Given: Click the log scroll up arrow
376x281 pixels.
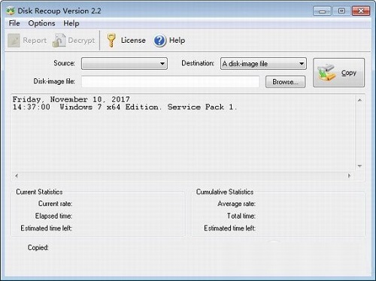Looking at the screenshot, I should (x=359, y=100).
